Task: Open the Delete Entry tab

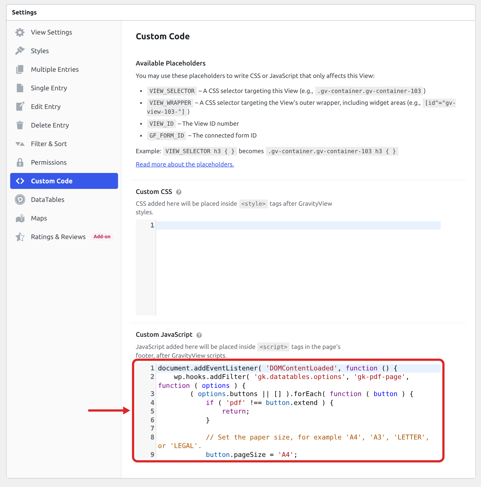Action: pos(64,125)
